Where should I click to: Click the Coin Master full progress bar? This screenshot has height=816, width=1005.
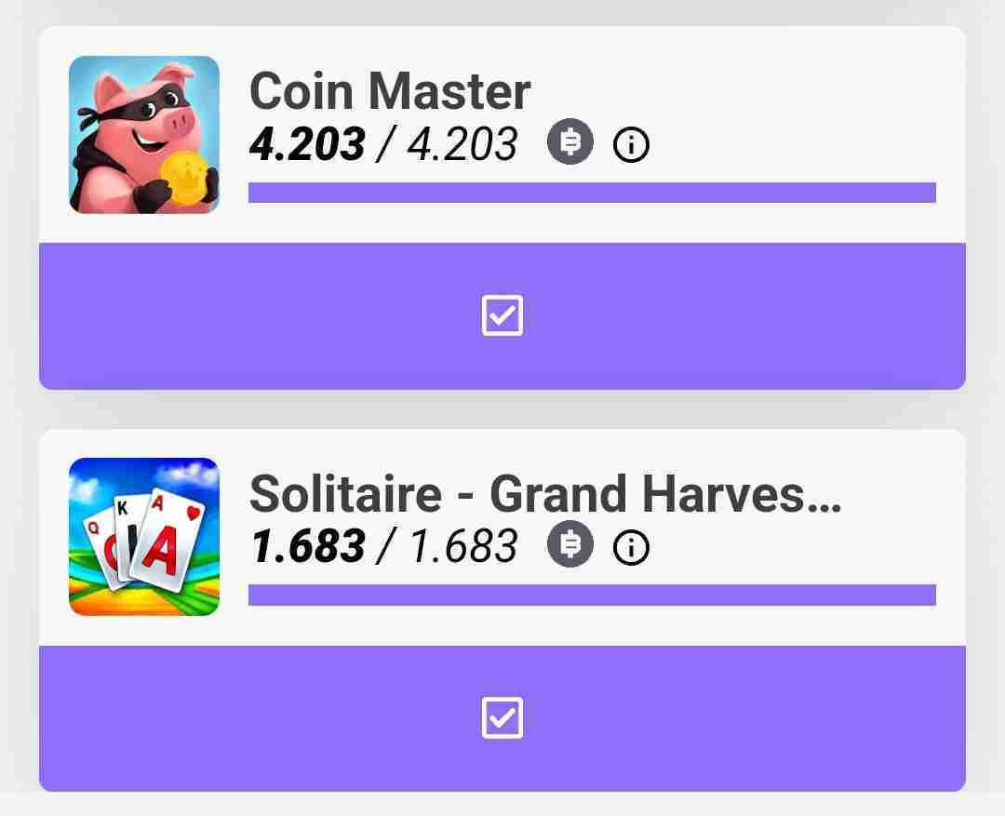point(592,193)
